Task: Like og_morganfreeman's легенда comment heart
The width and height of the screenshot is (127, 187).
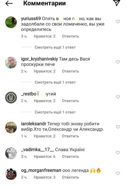Action: [x=118, y=173]
